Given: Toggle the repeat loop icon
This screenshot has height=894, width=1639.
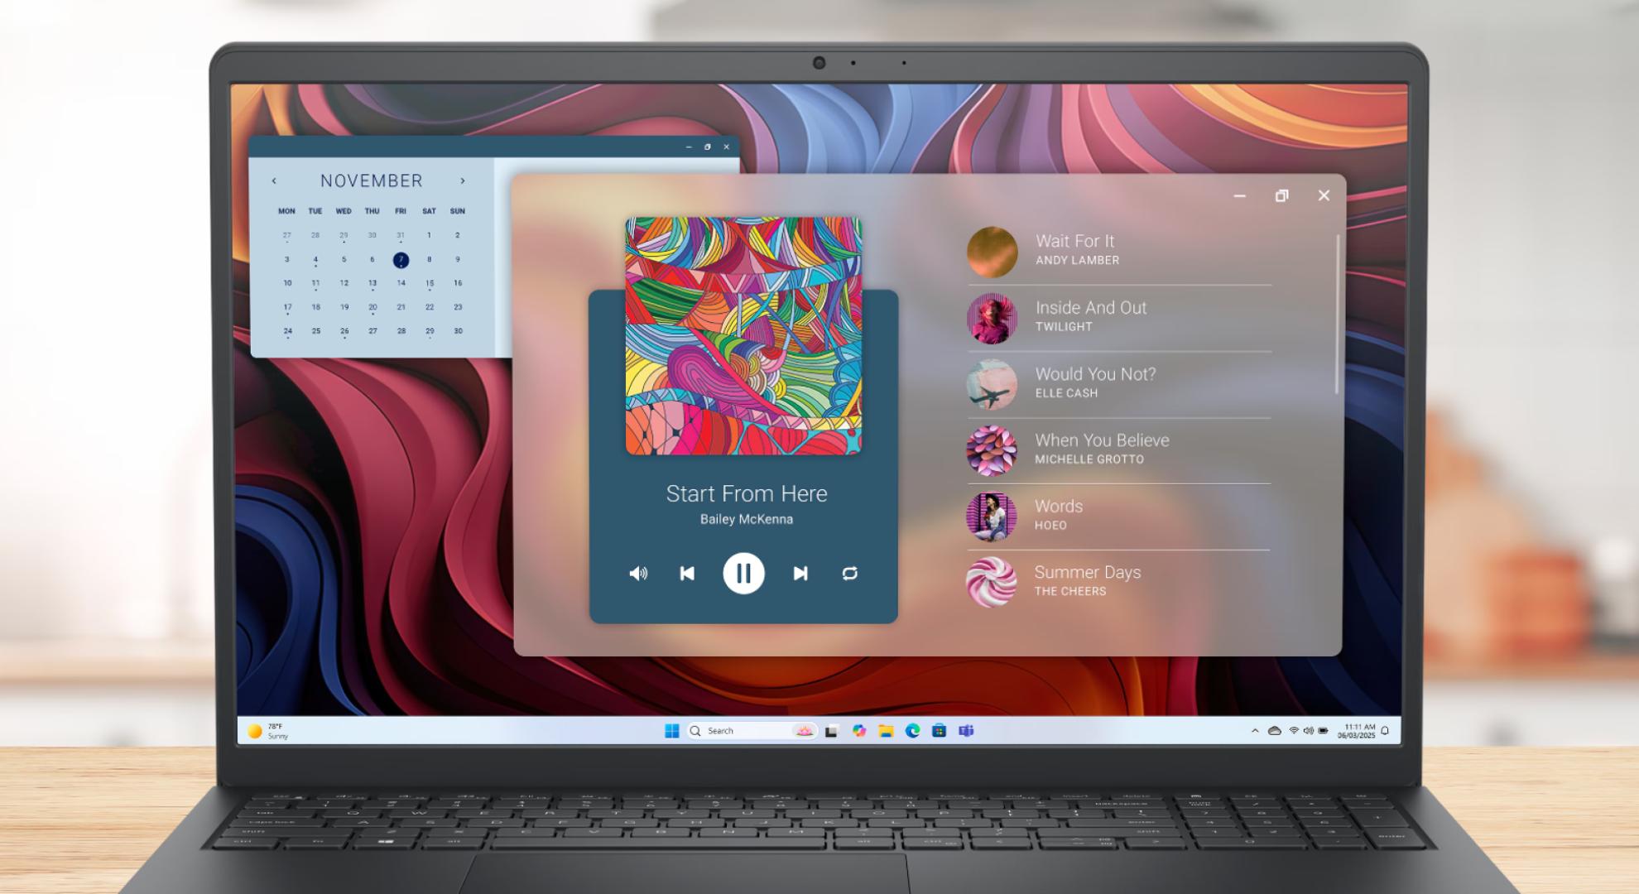Looking at the screenshot, I should pyautogui.click(x=850, y=573).
